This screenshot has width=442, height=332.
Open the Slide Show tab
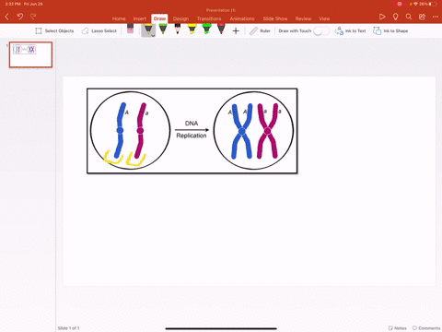[x=275, y=18]
